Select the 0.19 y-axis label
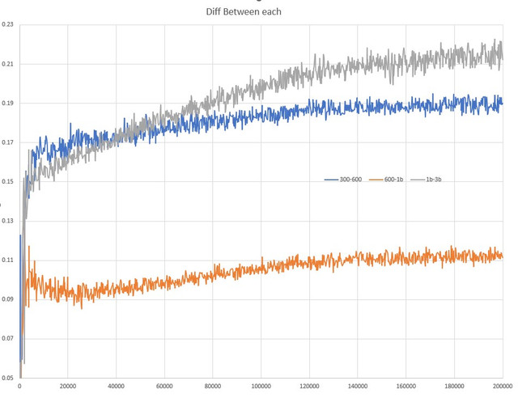518x402 pixels. 7,103
